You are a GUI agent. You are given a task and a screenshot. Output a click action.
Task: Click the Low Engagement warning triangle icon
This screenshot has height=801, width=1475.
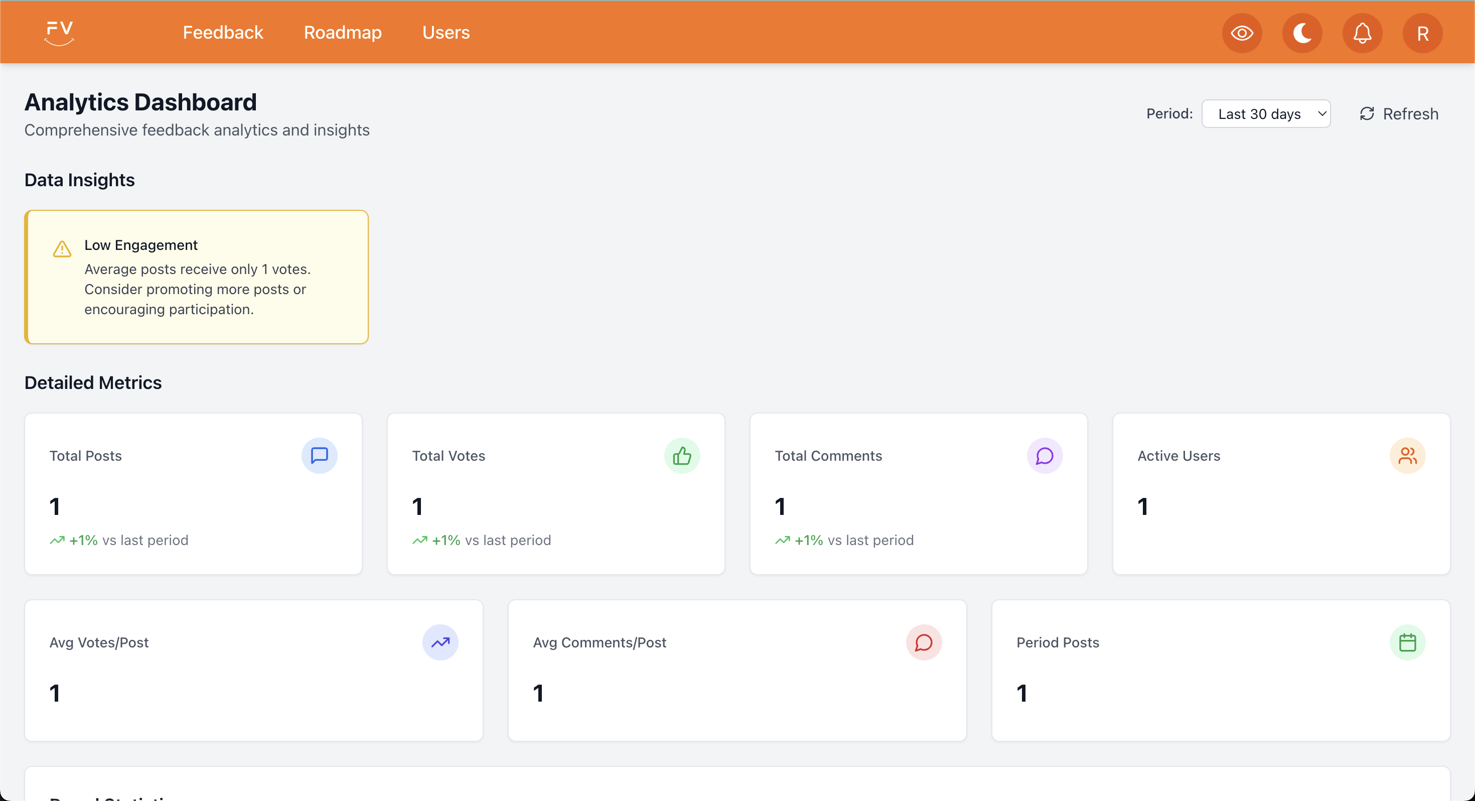[x=62, y=248]
